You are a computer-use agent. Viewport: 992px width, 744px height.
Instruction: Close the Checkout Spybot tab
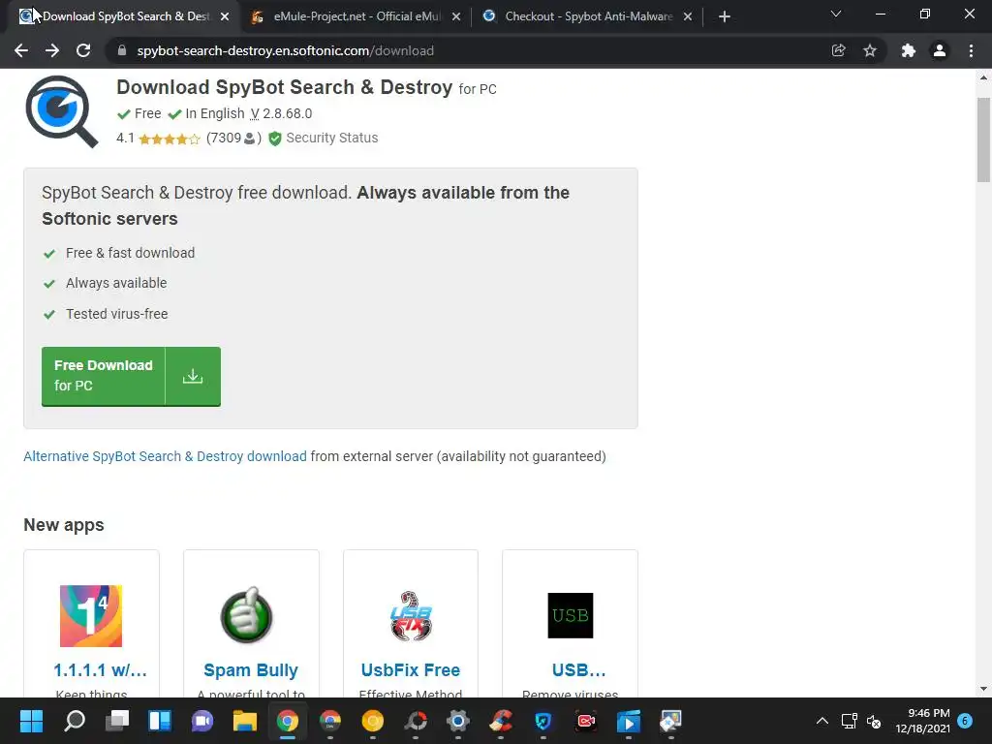pyautogui.click(x=688, y=16)
